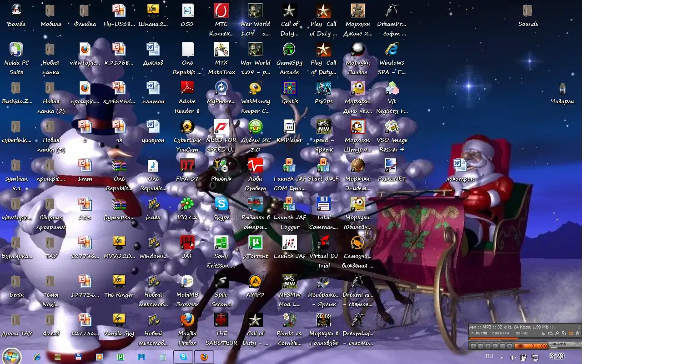Image resolution: width=679 pixels, height=364 pixels.
Task: Launch ICQ7.2 from the desktop
Action: 187,204
